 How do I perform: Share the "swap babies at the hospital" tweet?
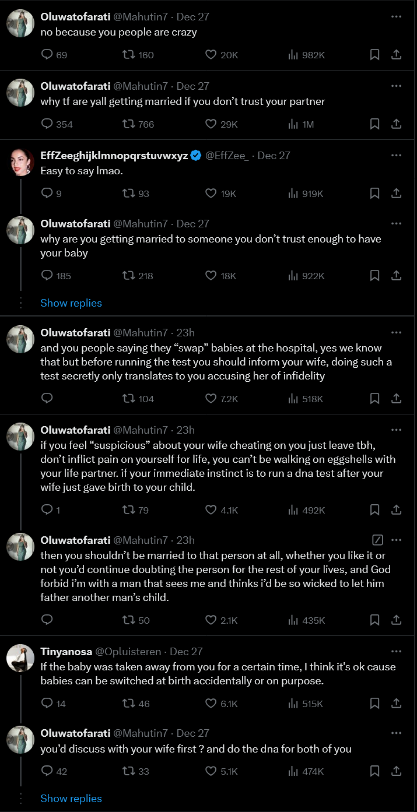396,399
